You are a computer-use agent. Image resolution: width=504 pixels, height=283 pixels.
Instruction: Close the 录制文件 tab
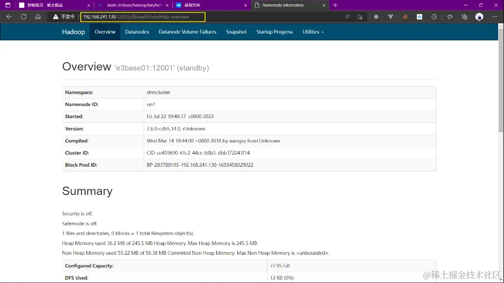(x=245, y=5)
